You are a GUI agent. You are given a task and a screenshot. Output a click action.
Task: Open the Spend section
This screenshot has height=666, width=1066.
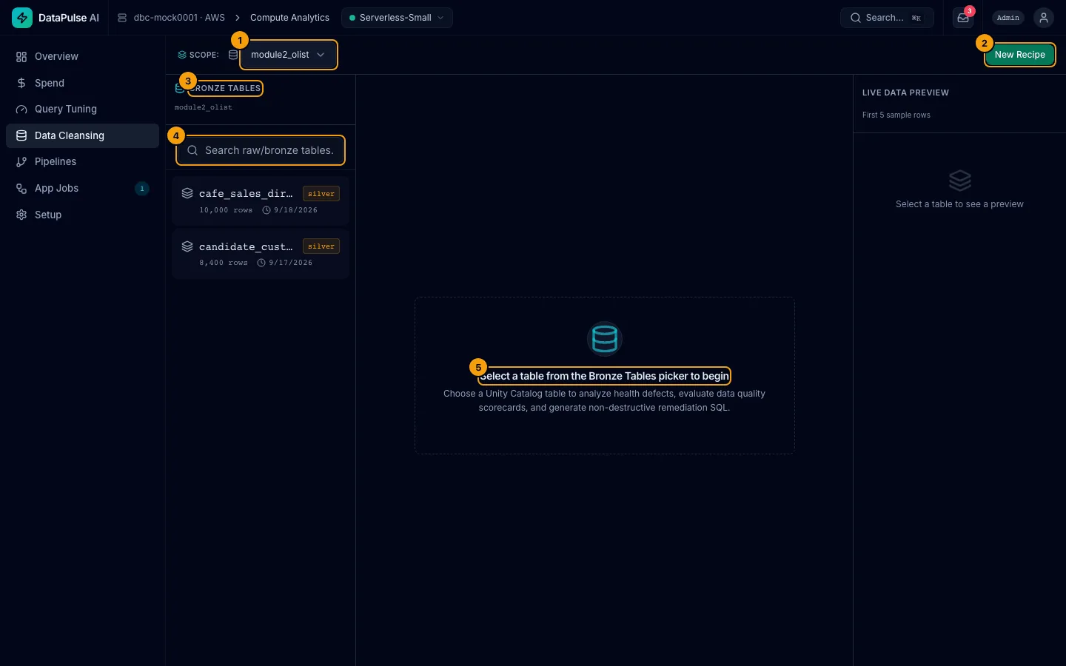[82, 83]
